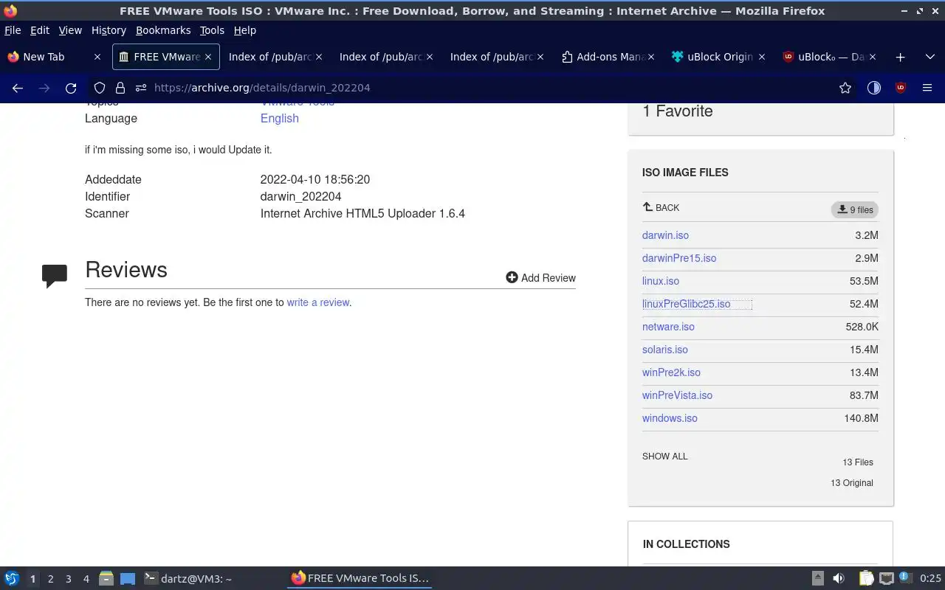Download winPre2k.iso file

[671, 372]
